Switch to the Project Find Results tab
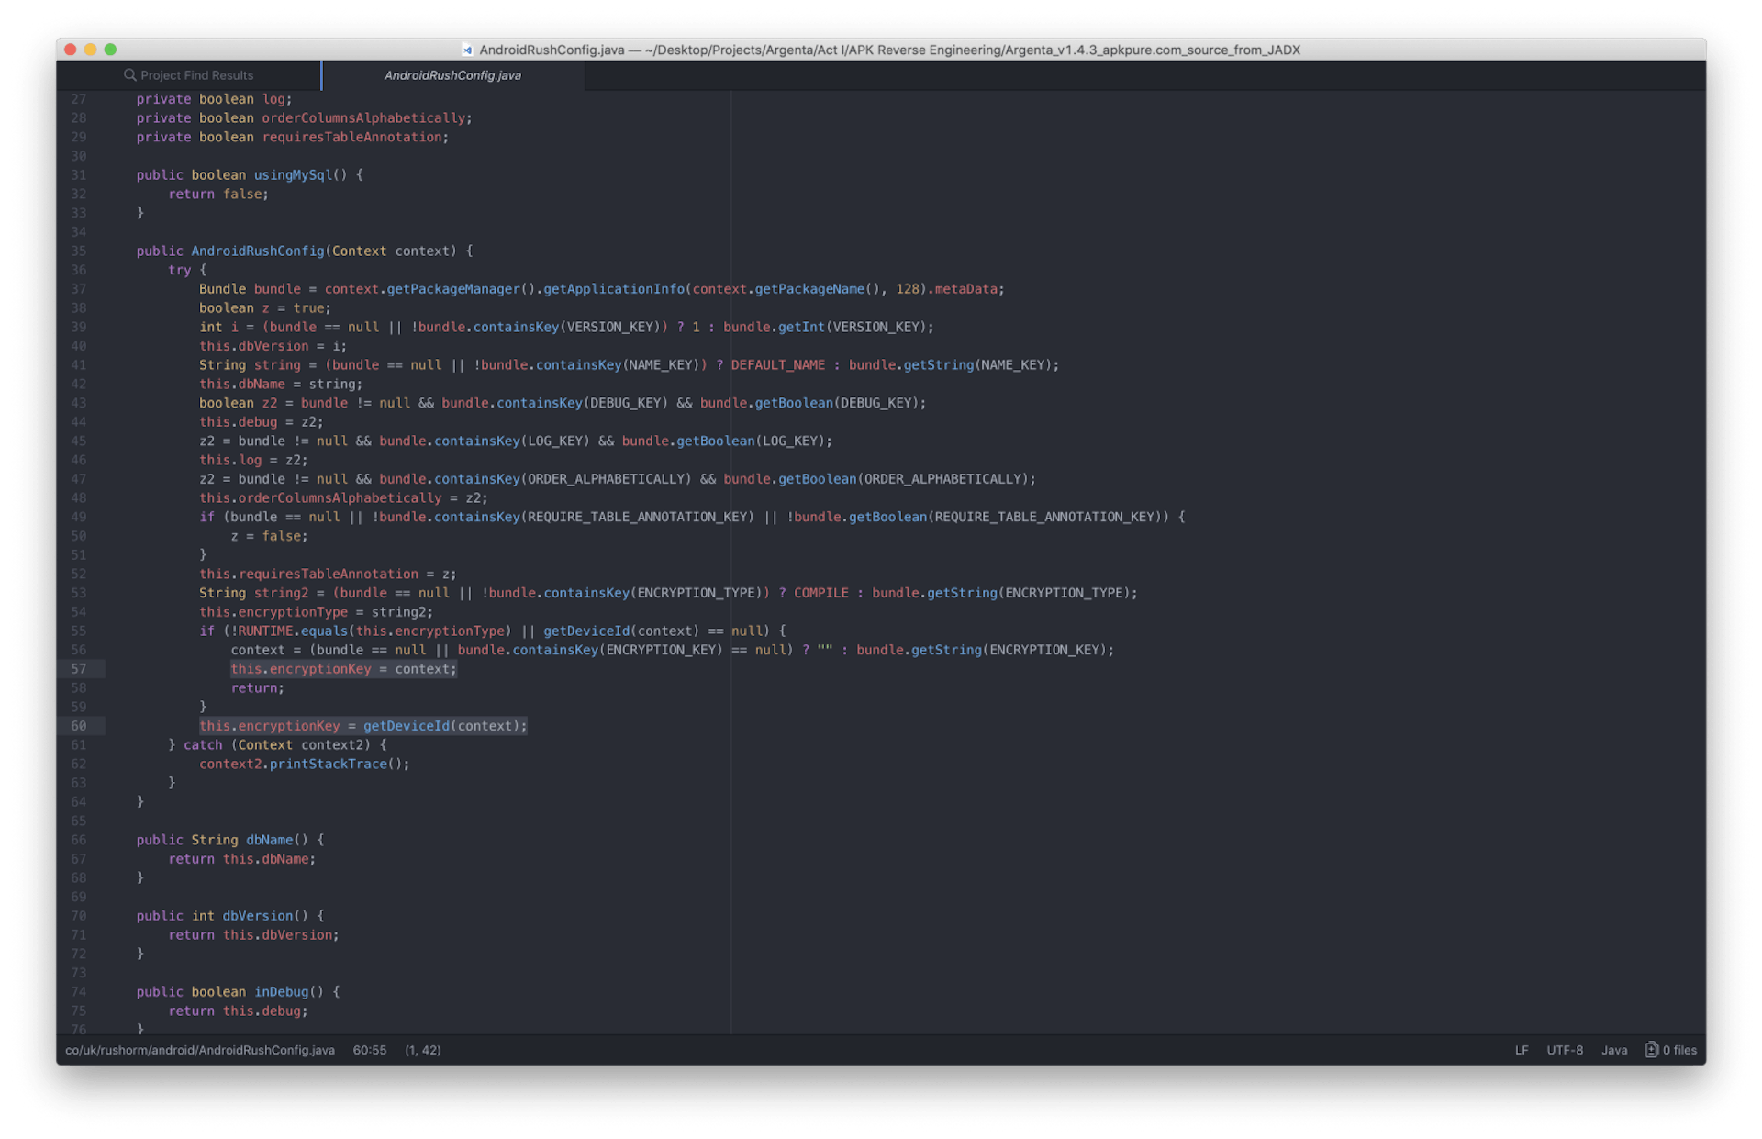Viewport: 1762px width, 1139px height. 196,75
